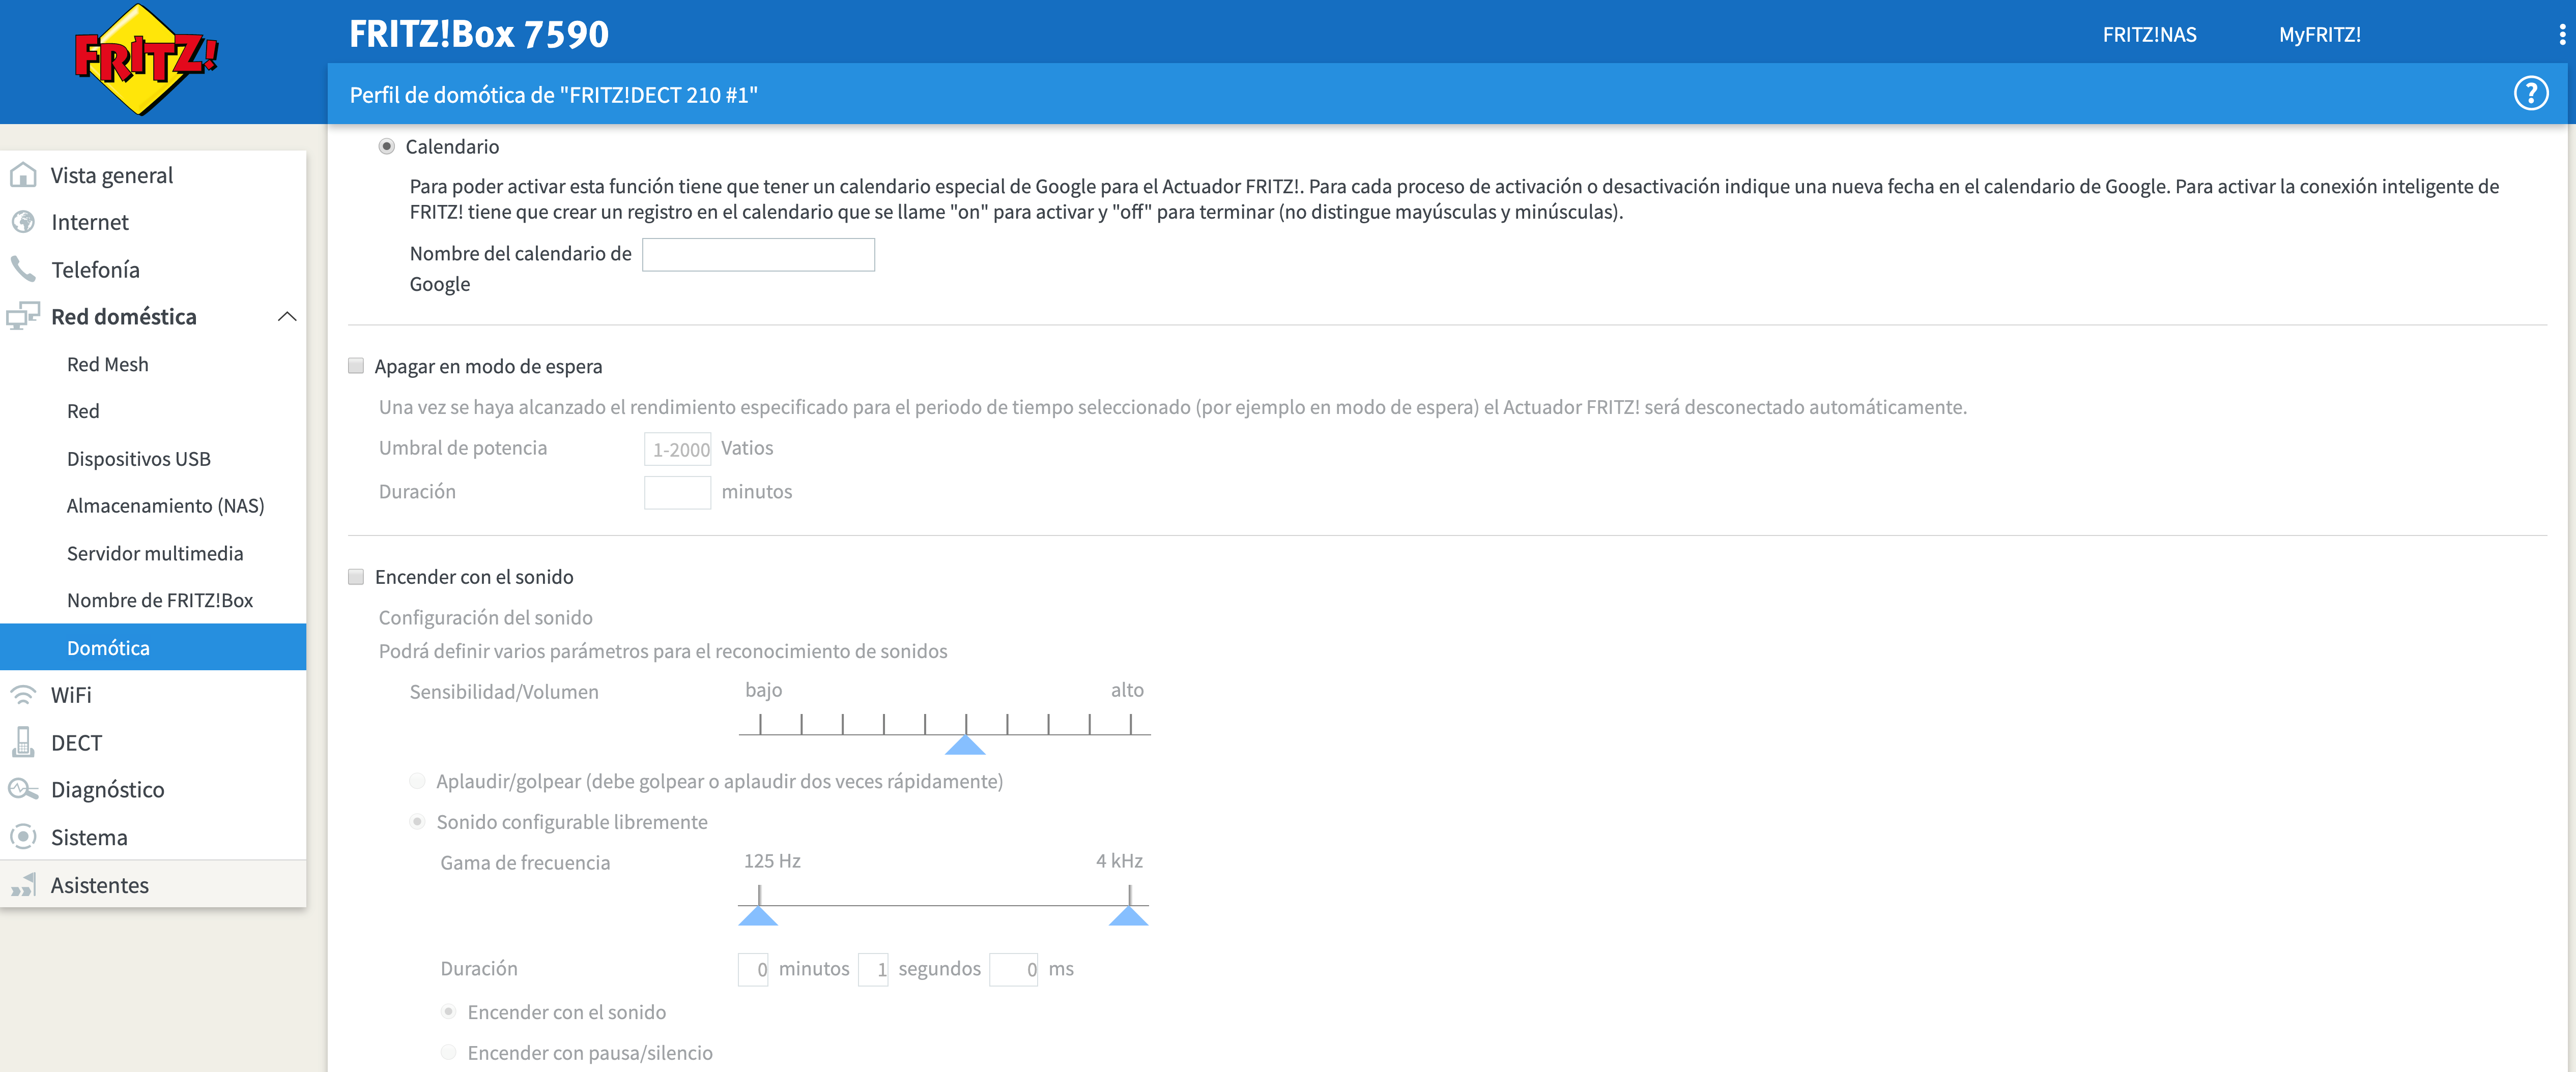Click the Sensibilidad/Volumen slider handle
2576x1072 pixels.
[x=965, y=745]
